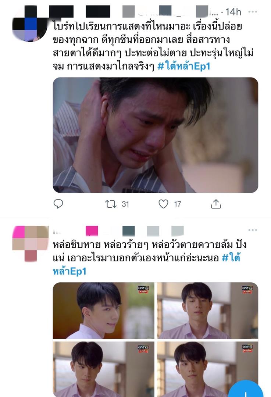Reply to the first tweet
271x397 pixels.
pos(58,204)
